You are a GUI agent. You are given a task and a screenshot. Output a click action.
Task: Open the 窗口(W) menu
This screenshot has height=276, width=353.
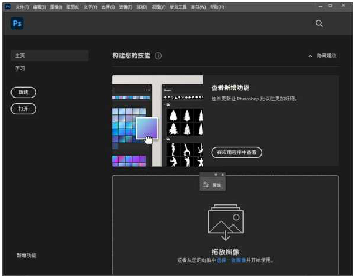point(198,7)
